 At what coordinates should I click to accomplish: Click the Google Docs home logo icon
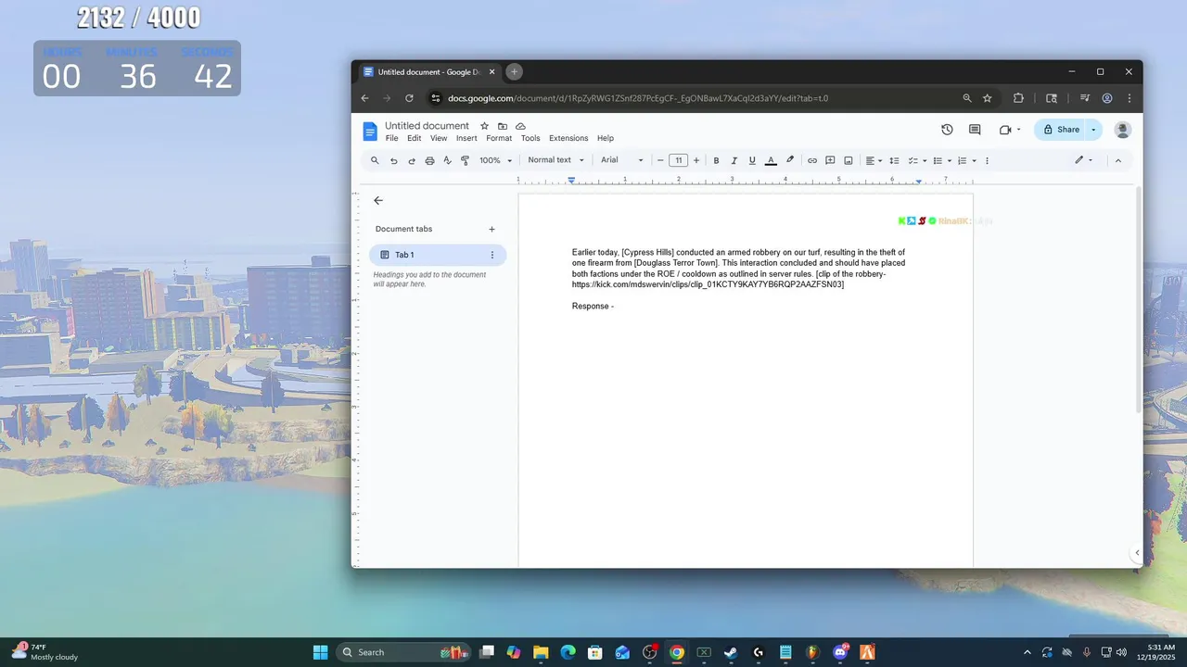coord(370,131)
